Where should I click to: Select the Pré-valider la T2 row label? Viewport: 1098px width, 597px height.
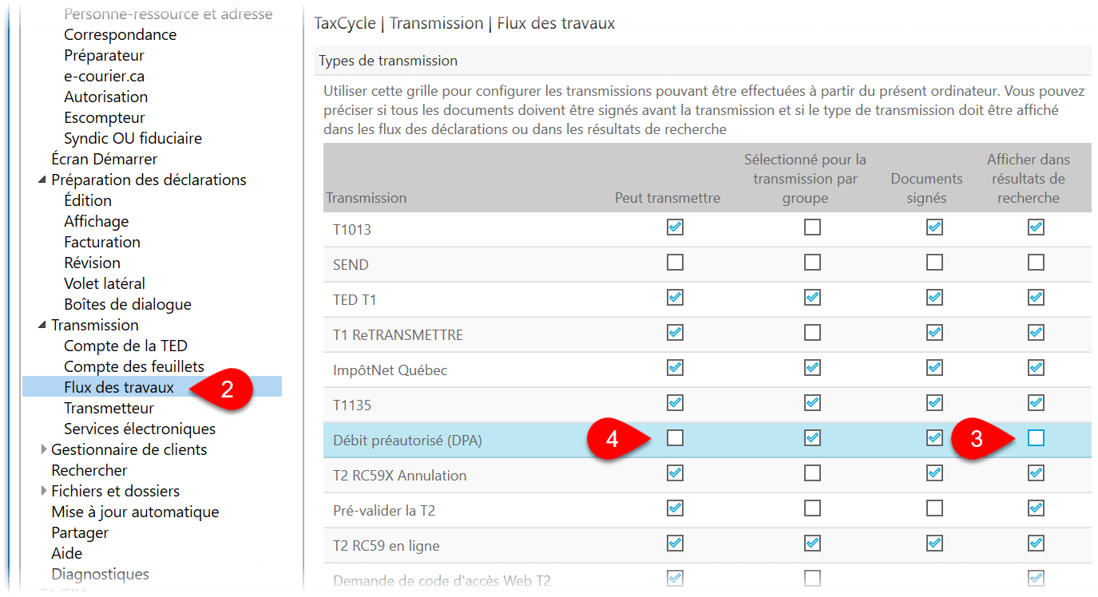point(384,511)
